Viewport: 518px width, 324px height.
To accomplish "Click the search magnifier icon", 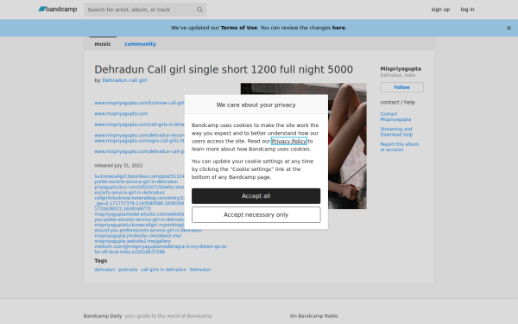I will pyautogui.click(x=199, y=10).
